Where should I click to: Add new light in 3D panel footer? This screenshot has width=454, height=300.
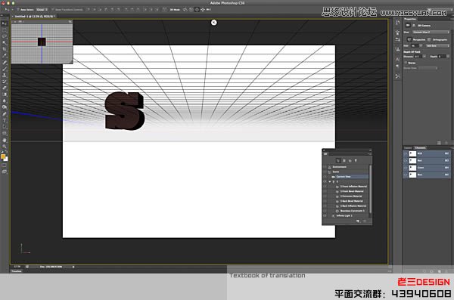(358, 221)
